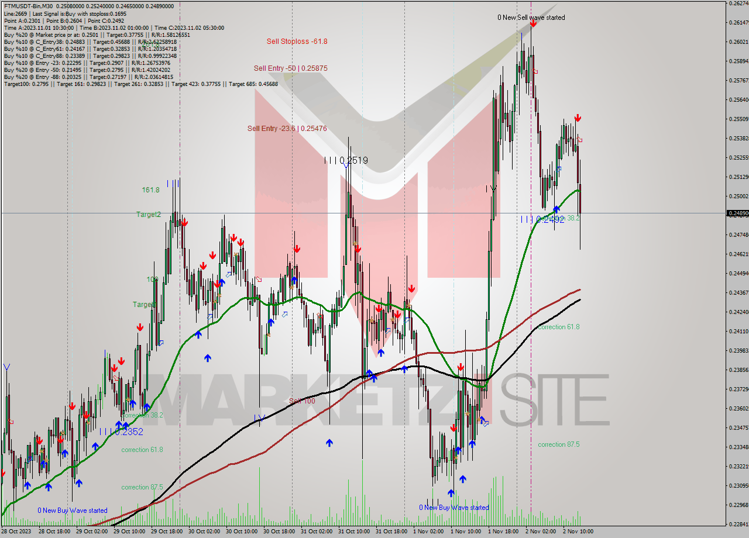Click price axis value 0.25894
The height and width of the screenshot is (538, 749).
click(738, 61)
